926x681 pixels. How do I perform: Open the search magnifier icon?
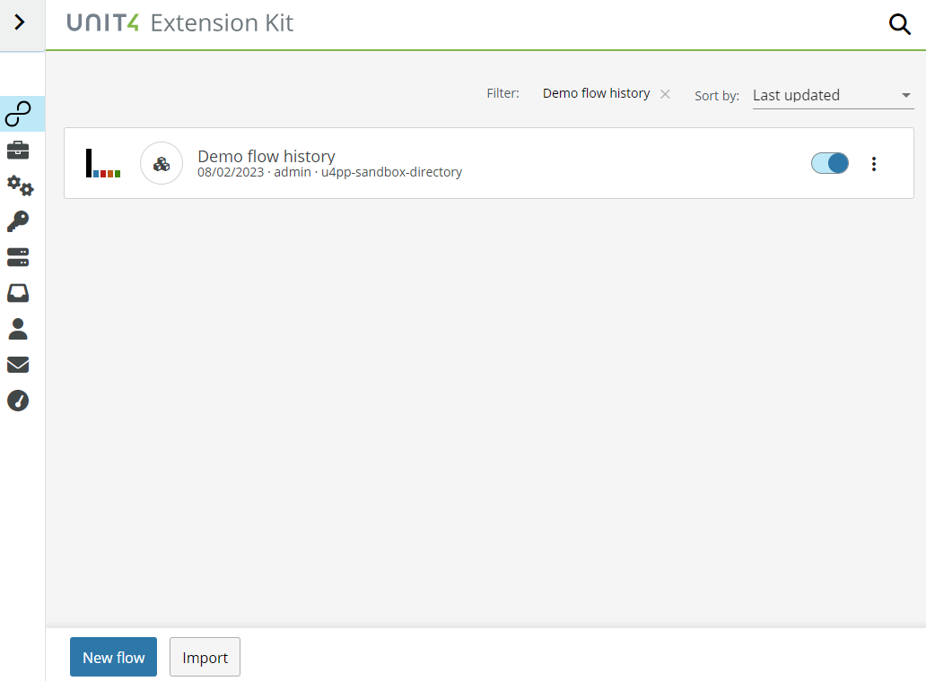pyautogui.click(x=899, y=24)
